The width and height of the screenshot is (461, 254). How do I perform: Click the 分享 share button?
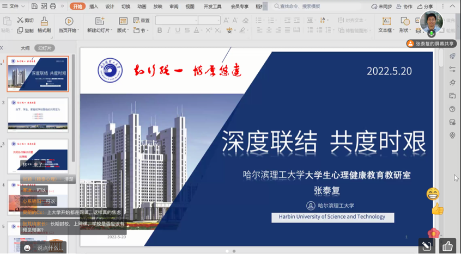425,7
